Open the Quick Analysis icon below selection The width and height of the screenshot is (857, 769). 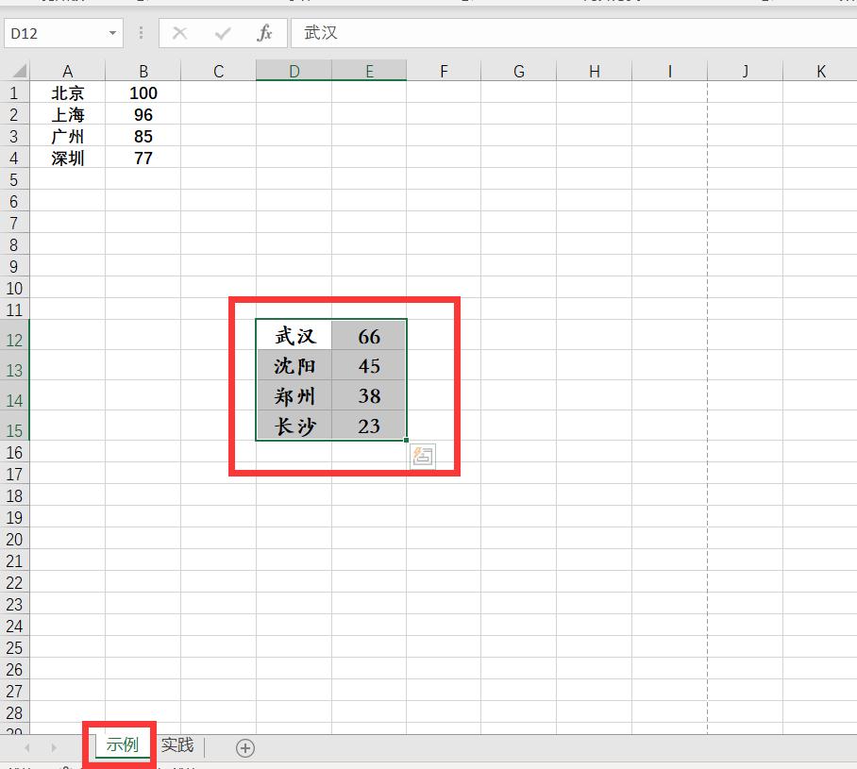point(423,456)
